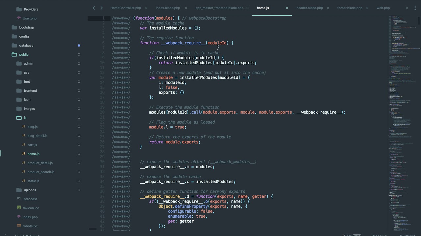Close the index.blade.php tab
Screen dimensions: 421x236
click(186, 8)
